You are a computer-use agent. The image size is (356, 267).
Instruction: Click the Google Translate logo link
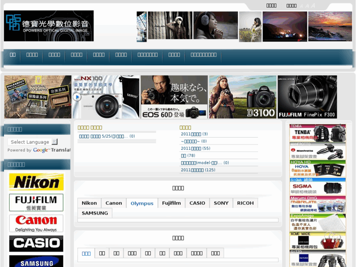coord(41,150)
